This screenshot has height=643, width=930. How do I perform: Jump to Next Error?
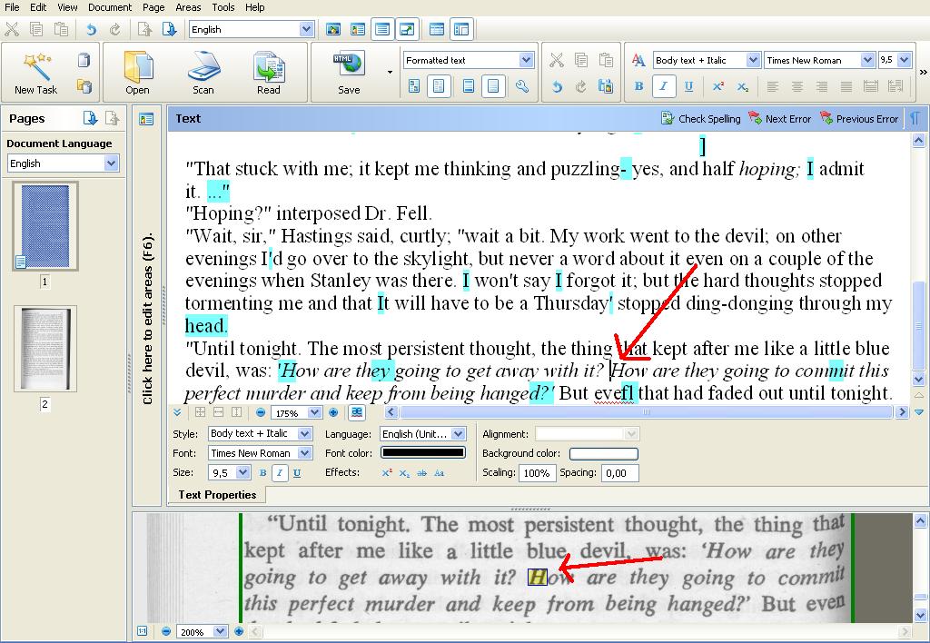(x=779, y=119)
